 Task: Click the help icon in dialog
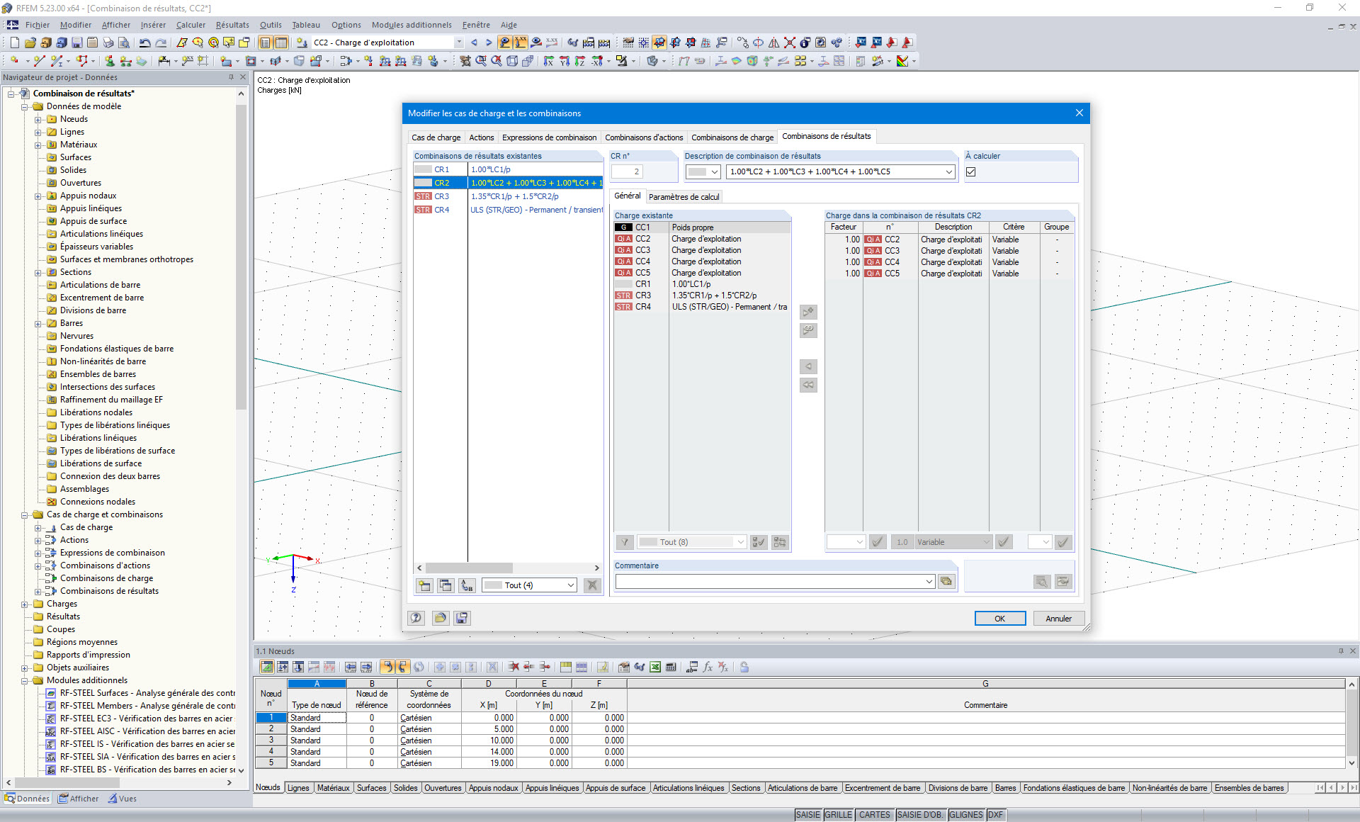click(x=416, y=618)
